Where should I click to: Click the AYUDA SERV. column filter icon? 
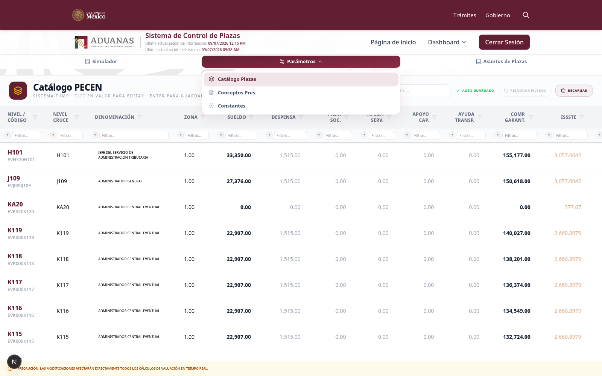tap(389, 117)
